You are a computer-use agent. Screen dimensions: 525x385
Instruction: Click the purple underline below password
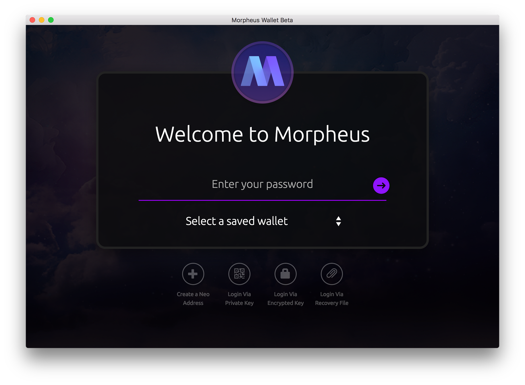click(262, 200)
